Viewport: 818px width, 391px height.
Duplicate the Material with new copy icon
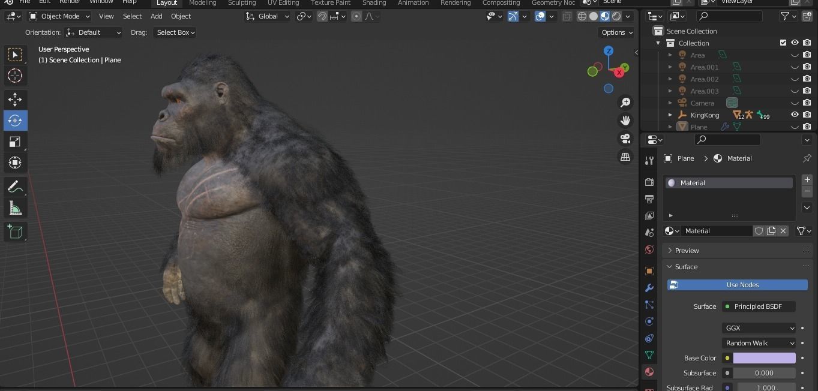coord(771,231)
